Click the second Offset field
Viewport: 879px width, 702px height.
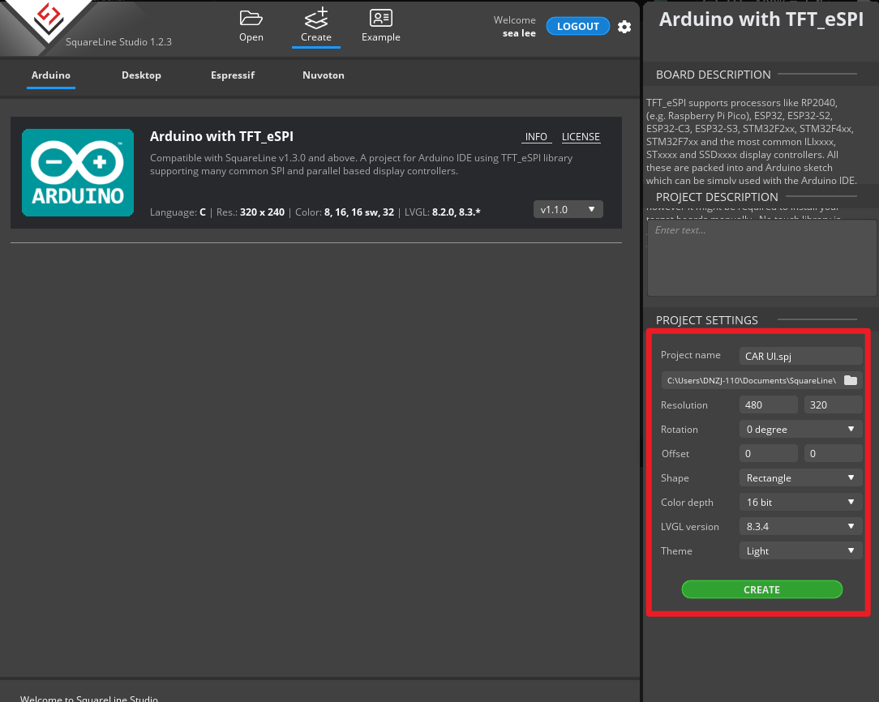pyautogui.click(x=833, y=453)
